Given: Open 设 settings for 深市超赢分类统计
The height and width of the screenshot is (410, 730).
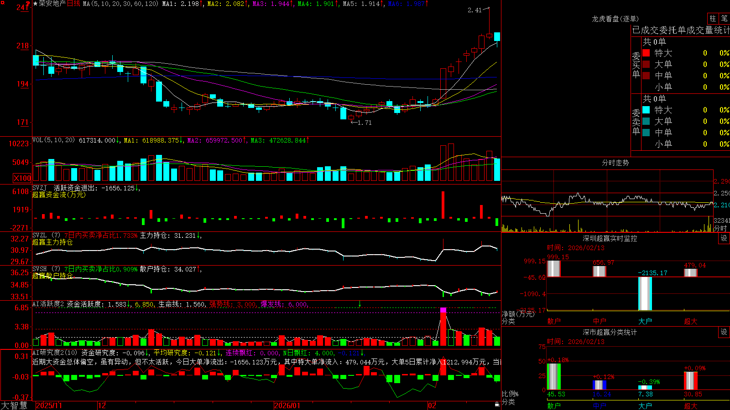Looking at the screenshot, I should point(724,332).
